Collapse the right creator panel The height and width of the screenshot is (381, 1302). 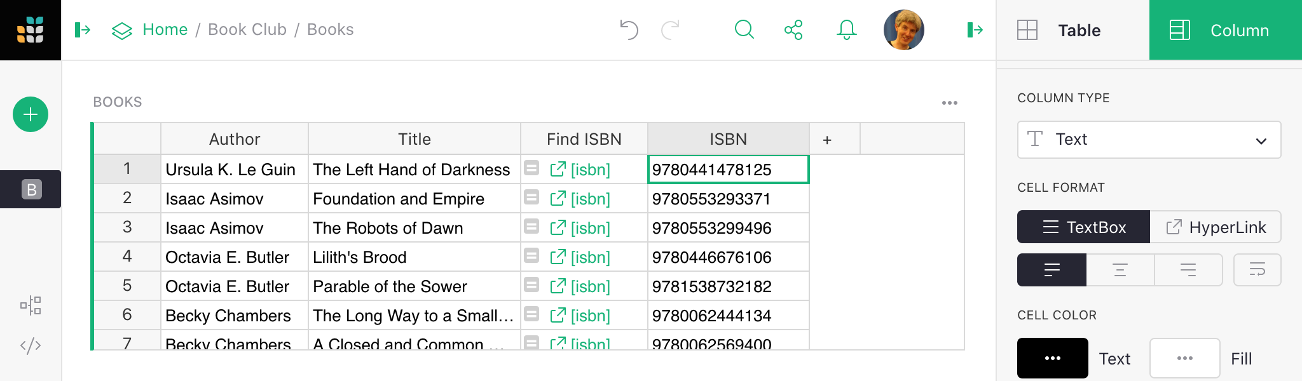pyautogui.click(x=975, y=30)
